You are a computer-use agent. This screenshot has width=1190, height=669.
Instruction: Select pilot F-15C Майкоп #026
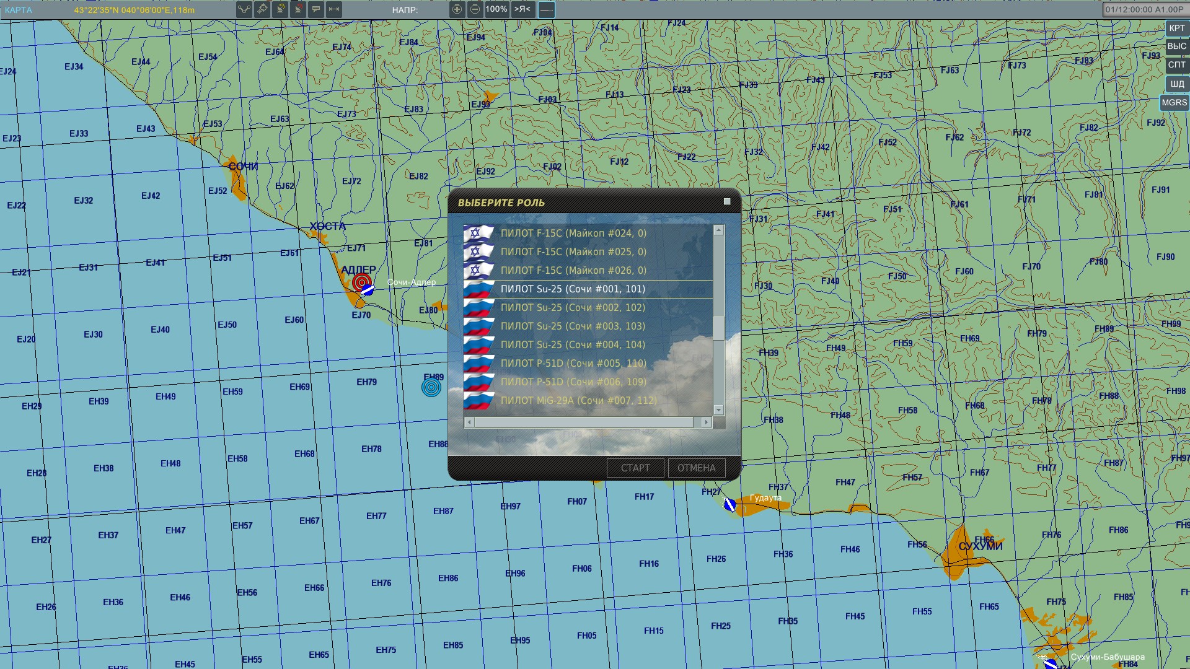click(x=588, y=270)
